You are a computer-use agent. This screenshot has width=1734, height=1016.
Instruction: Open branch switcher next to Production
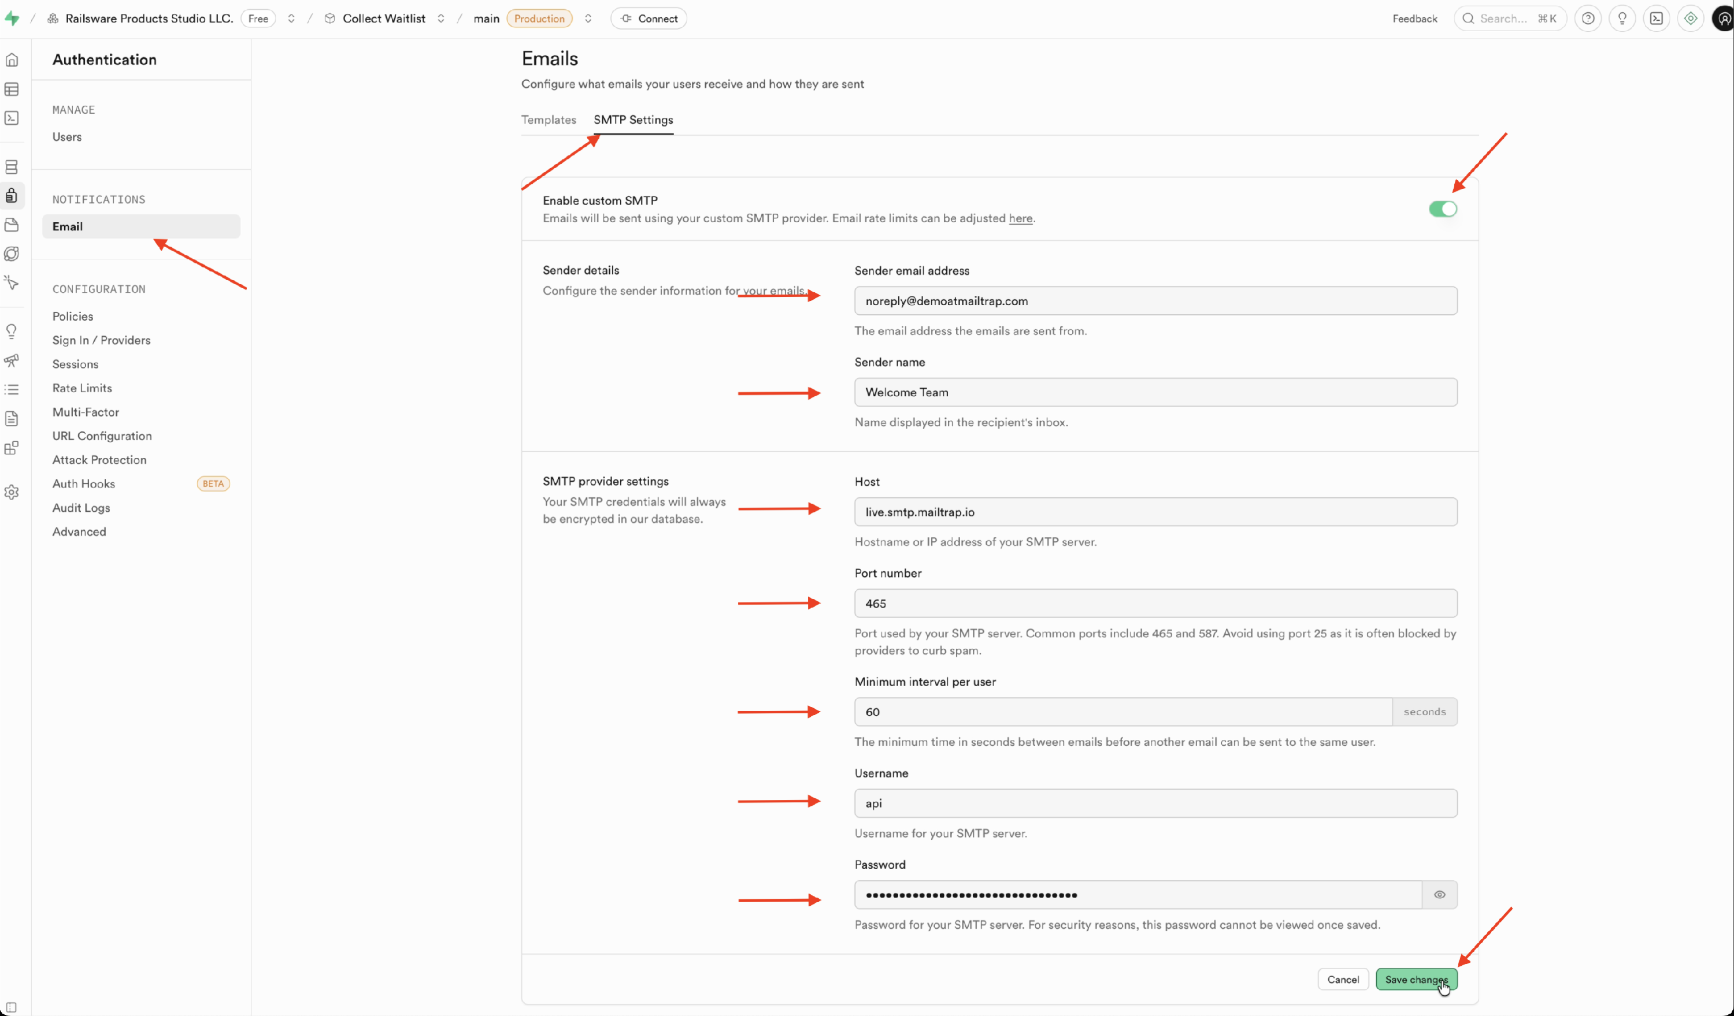(588, 18)
